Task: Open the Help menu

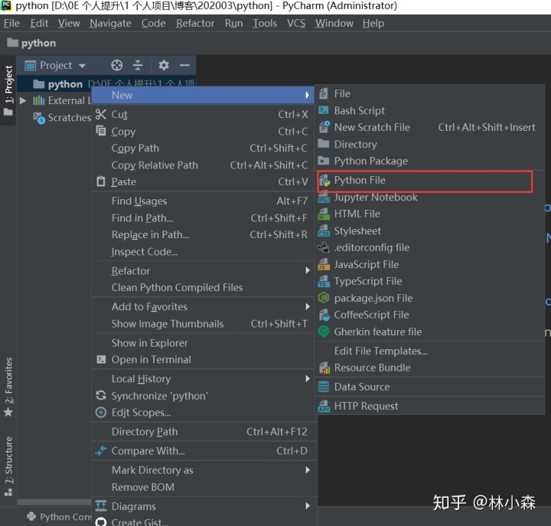Action: pyautogui.click(x=373, y=23)
